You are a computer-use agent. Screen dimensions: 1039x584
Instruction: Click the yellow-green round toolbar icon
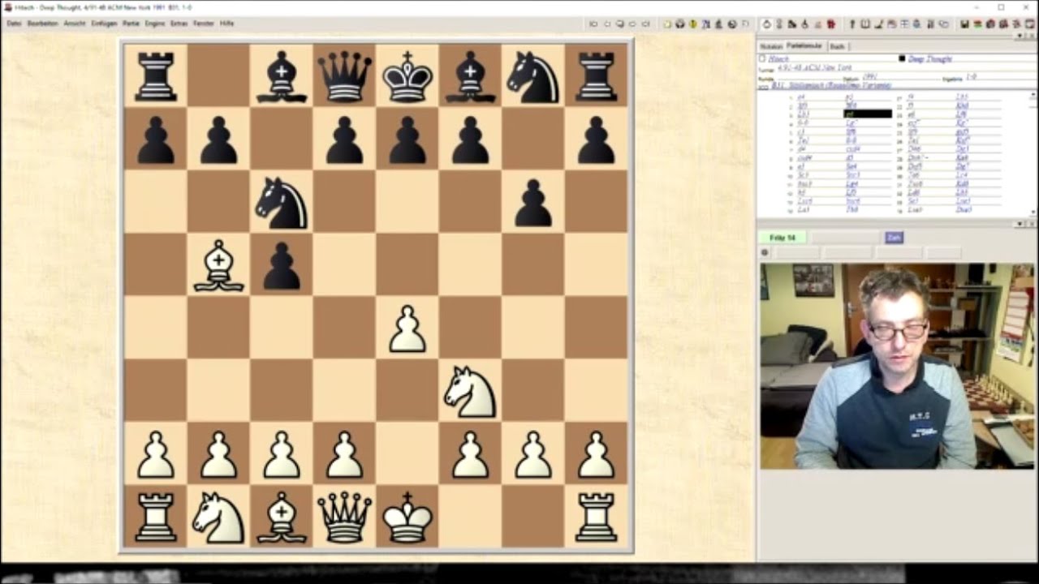(693, 24)
